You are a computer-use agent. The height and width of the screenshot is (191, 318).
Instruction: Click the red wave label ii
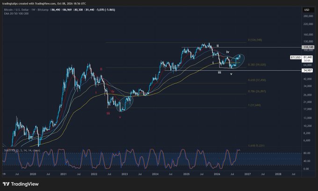click(101, 69)
